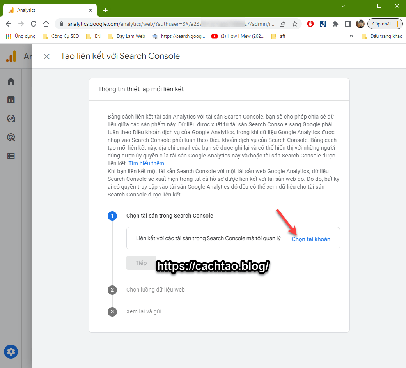
Task: Click the address bar URL
Action: (x=171, y=24)
